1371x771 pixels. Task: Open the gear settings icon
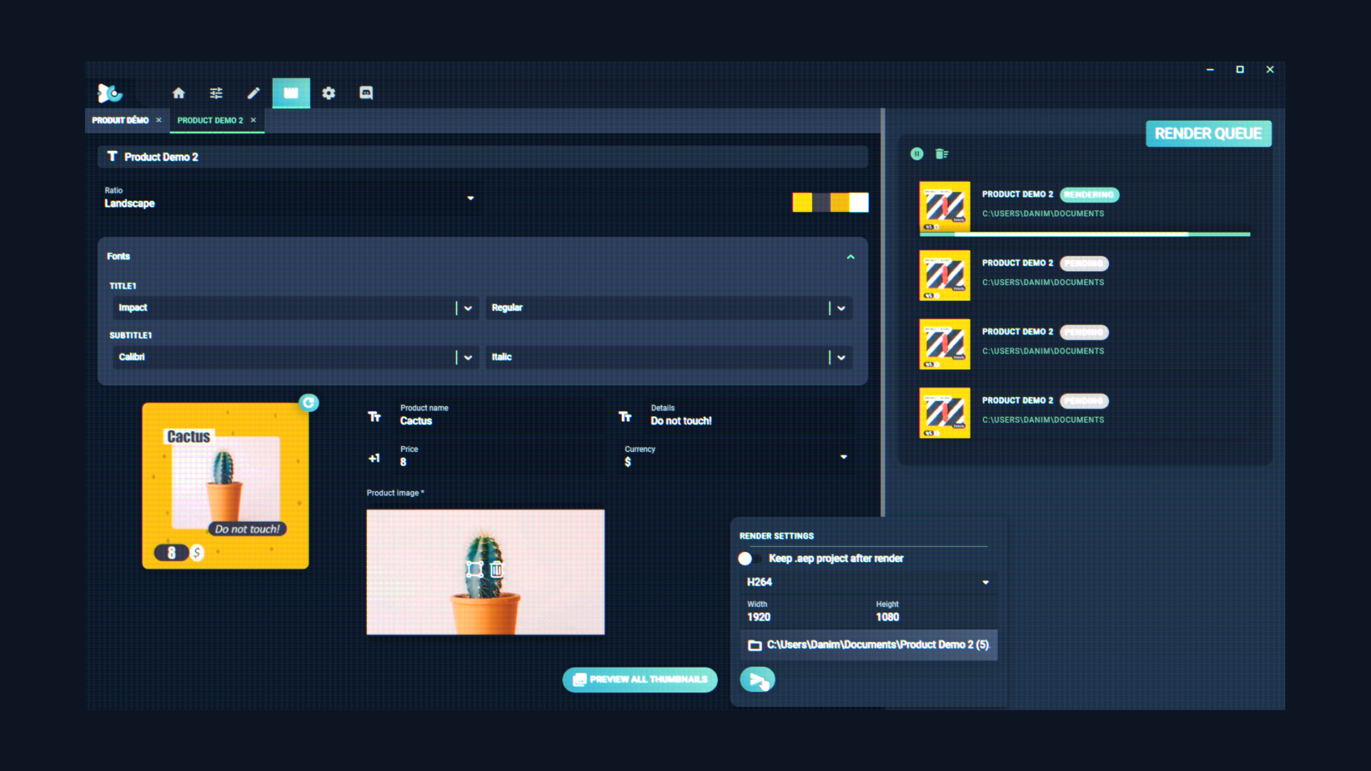328,93
